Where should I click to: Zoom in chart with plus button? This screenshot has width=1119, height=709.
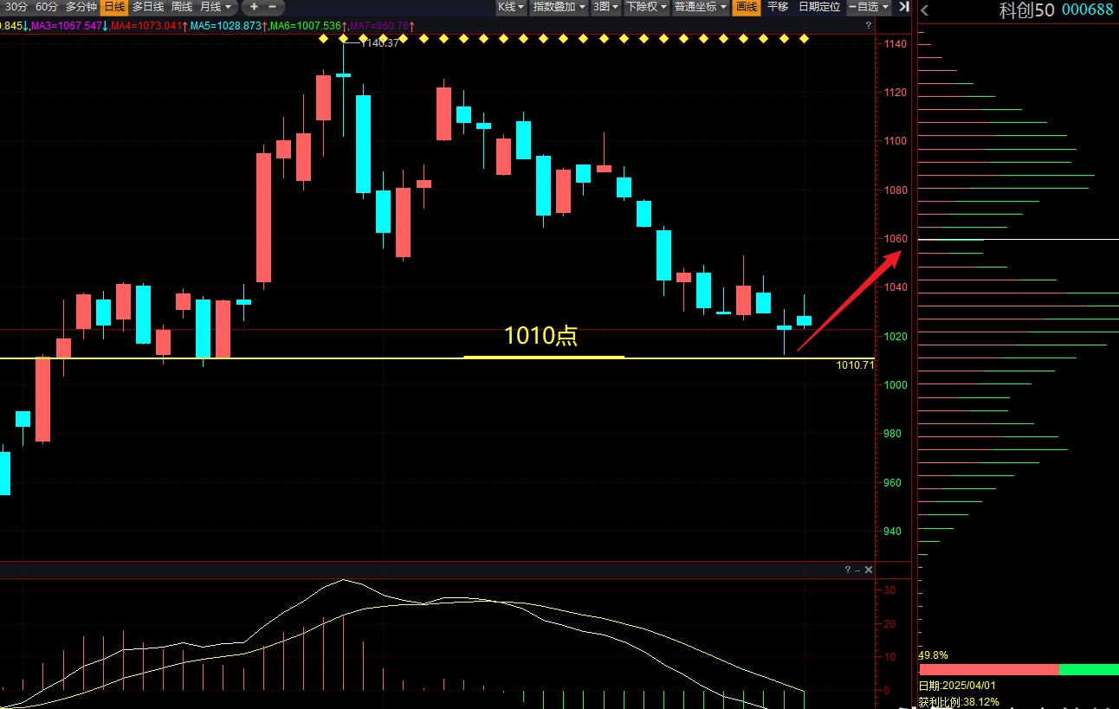254,7
